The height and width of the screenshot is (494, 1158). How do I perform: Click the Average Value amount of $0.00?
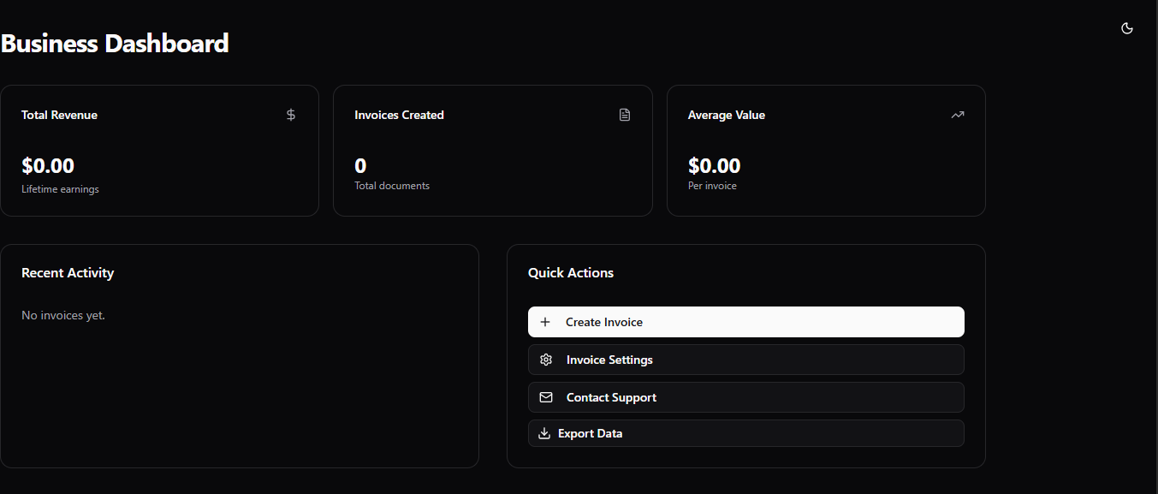point(714,165)
